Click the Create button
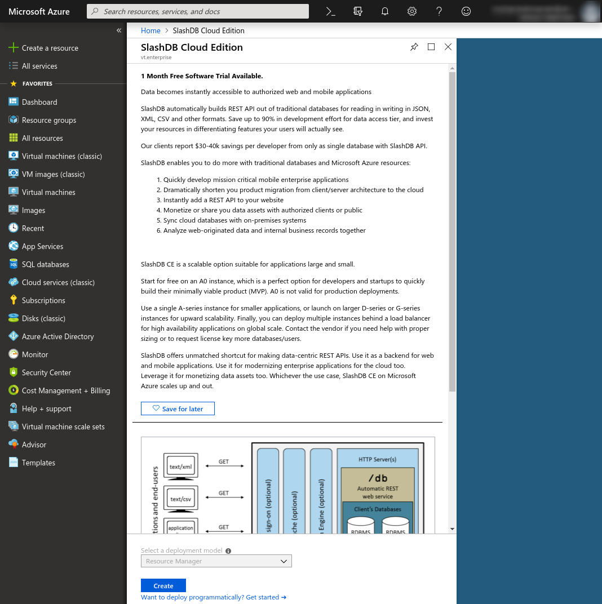 coord(163,585)
